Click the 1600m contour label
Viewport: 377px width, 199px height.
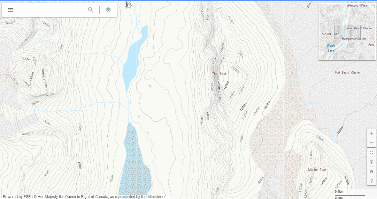click(x=226, y=85)
